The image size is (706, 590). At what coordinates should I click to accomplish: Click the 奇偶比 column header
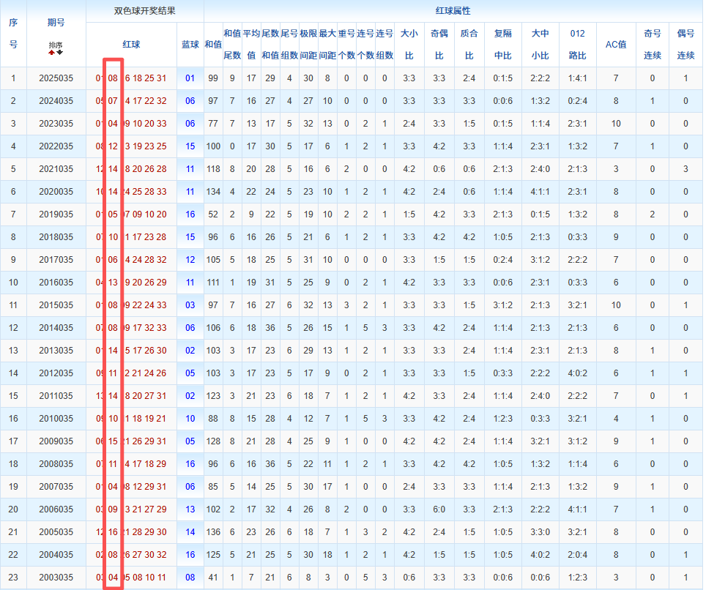coord(439,45)
